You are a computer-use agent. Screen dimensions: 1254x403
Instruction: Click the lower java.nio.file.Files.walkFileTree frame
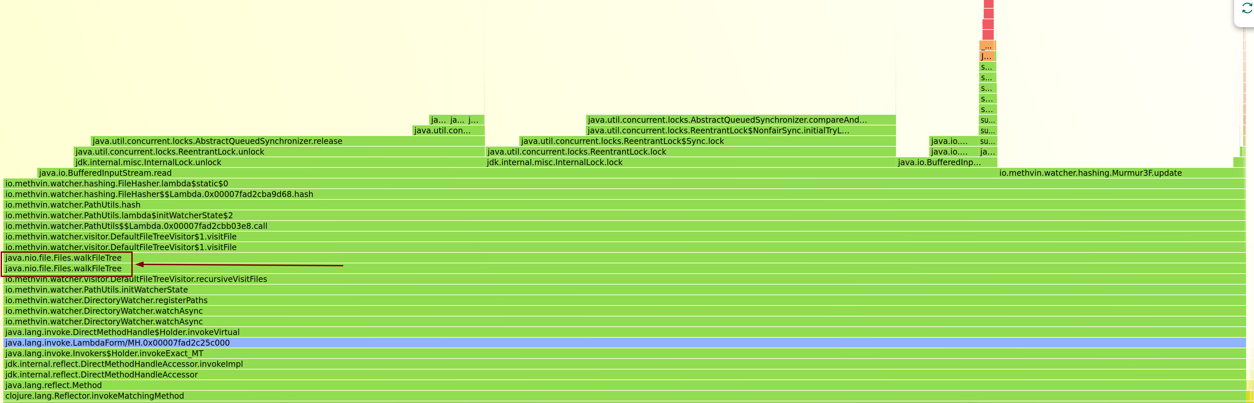[63, 268]
